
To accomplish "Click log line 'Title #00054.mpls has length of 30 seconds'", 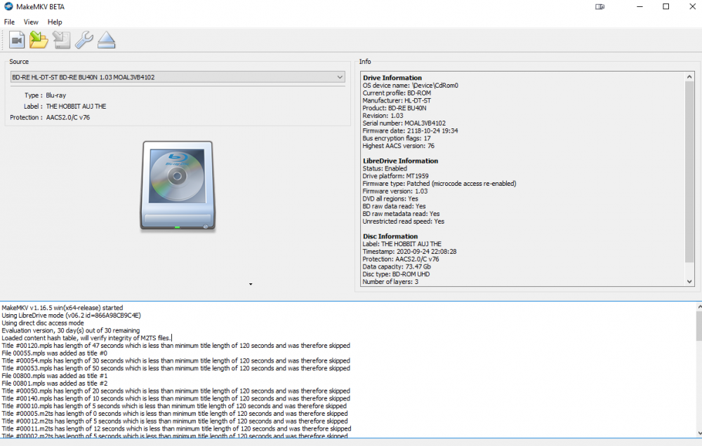I will click(x=176, y=361).
